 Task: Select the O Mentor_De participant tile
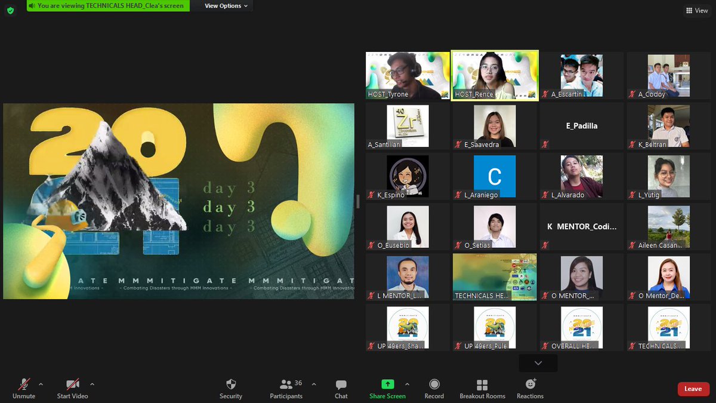point(669,277)
